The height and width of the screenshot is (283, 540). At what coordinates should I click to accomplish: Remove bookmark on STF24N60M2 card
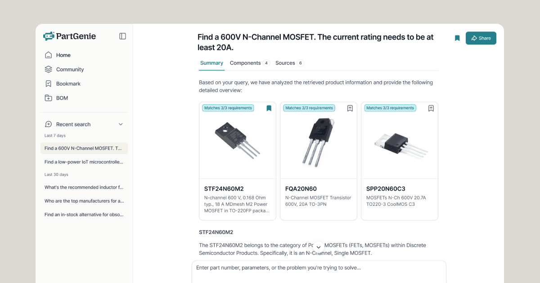tap(269, 108)
